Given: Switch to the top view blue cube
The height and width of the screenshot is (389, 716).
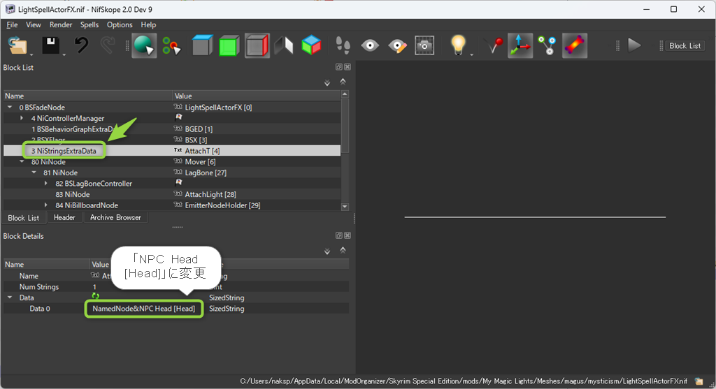Looking at the screenshot, I should [202, 45].
